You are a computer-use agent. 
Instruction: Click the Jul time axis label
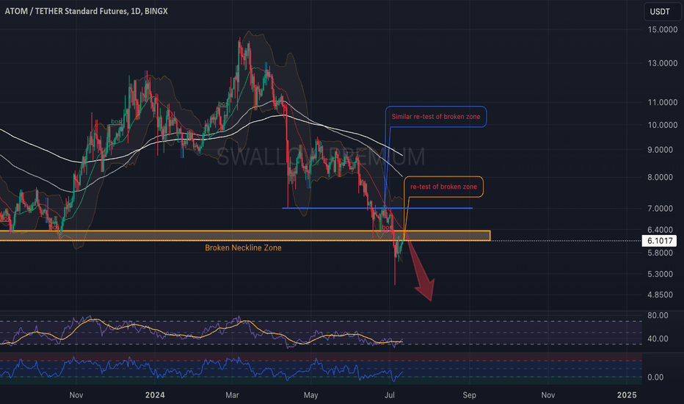390,395
